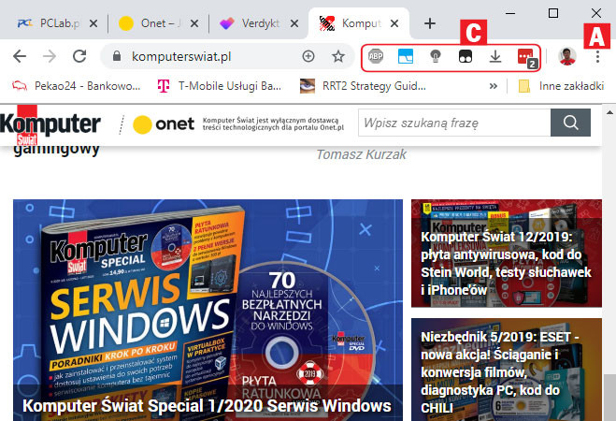Close the Onet tab
The height and width of the screenshot is (421, 616).
click(x=194, y=23)
